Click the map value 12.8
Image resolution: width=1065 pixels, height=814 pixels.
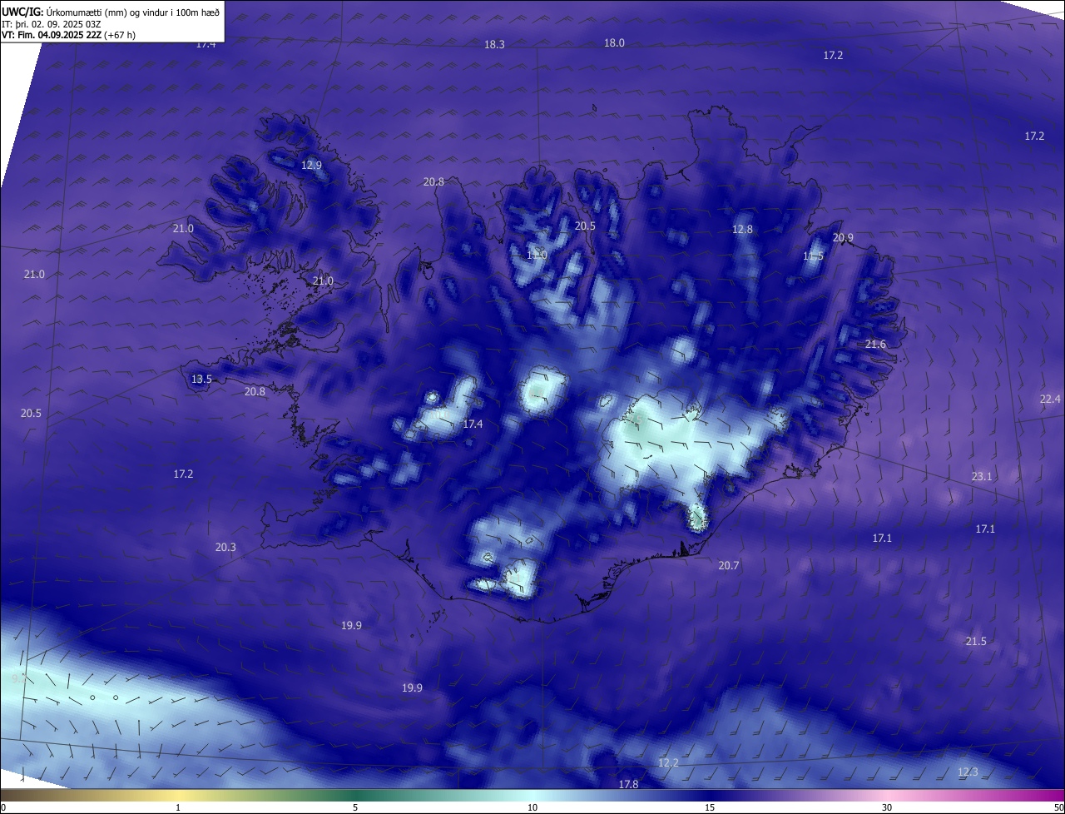[x=742, y=229]
